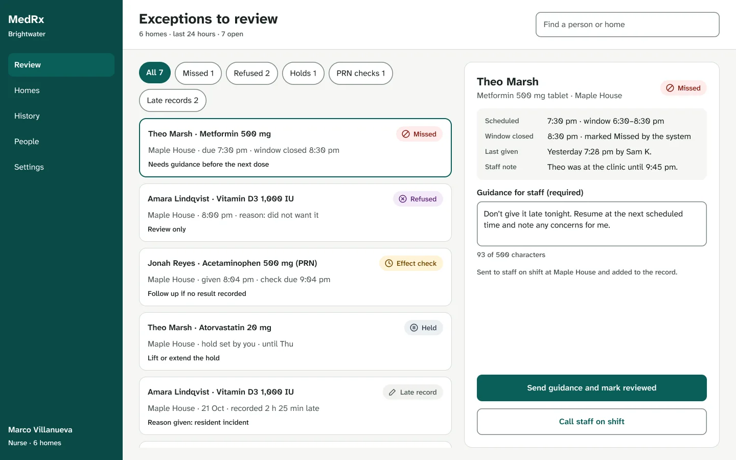Click into the Guidance for staff text box
Viewport: 736px width, 460px height.
592,224
